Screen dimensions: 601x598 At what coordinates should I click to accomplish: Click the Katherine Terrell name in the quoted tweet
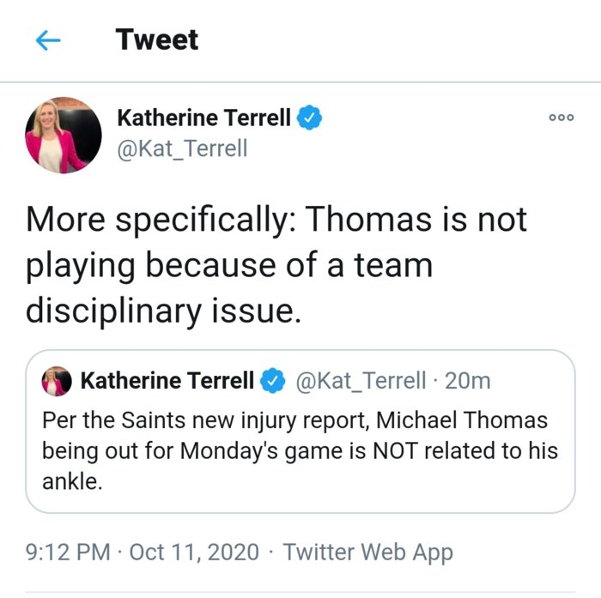point(167,381)
